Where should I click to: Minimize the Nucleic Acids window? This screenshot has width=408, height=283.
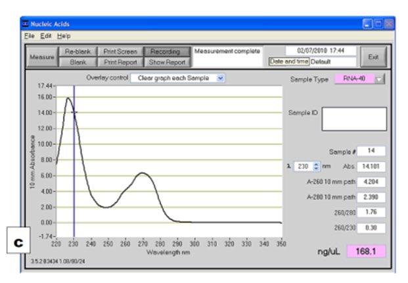(367, 24)
